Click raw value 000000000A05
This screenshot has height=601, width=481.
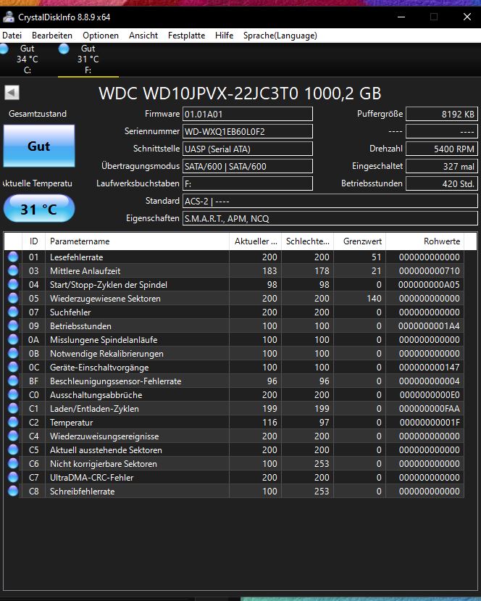[429, 285]
